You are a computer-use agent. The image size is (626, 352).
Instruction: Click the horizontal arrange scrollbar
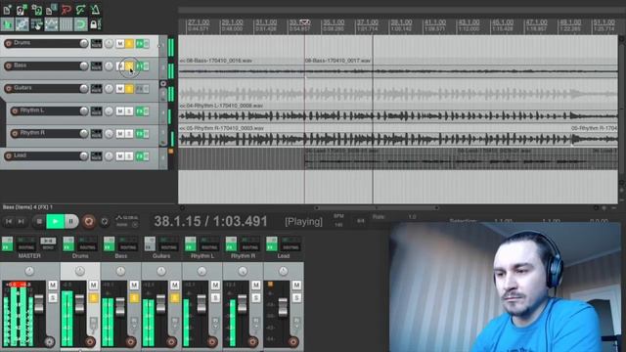click(377, 208)
